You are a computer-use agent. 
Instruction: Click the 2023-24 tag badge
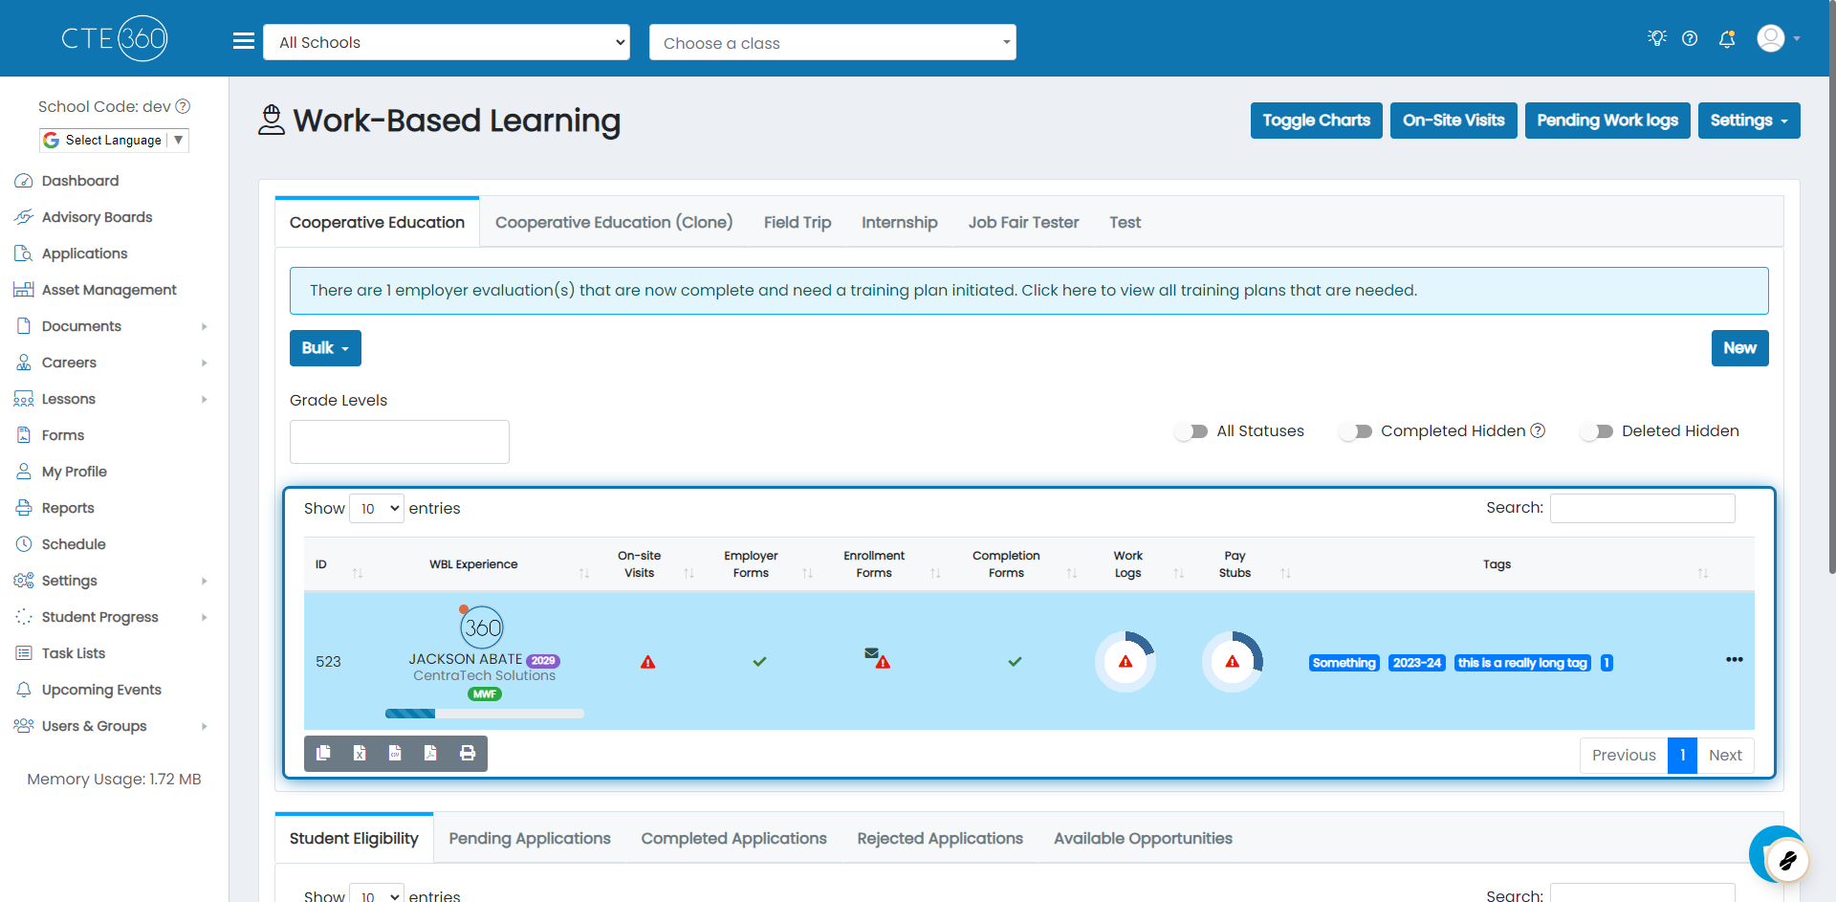(x=1416, y=663)
